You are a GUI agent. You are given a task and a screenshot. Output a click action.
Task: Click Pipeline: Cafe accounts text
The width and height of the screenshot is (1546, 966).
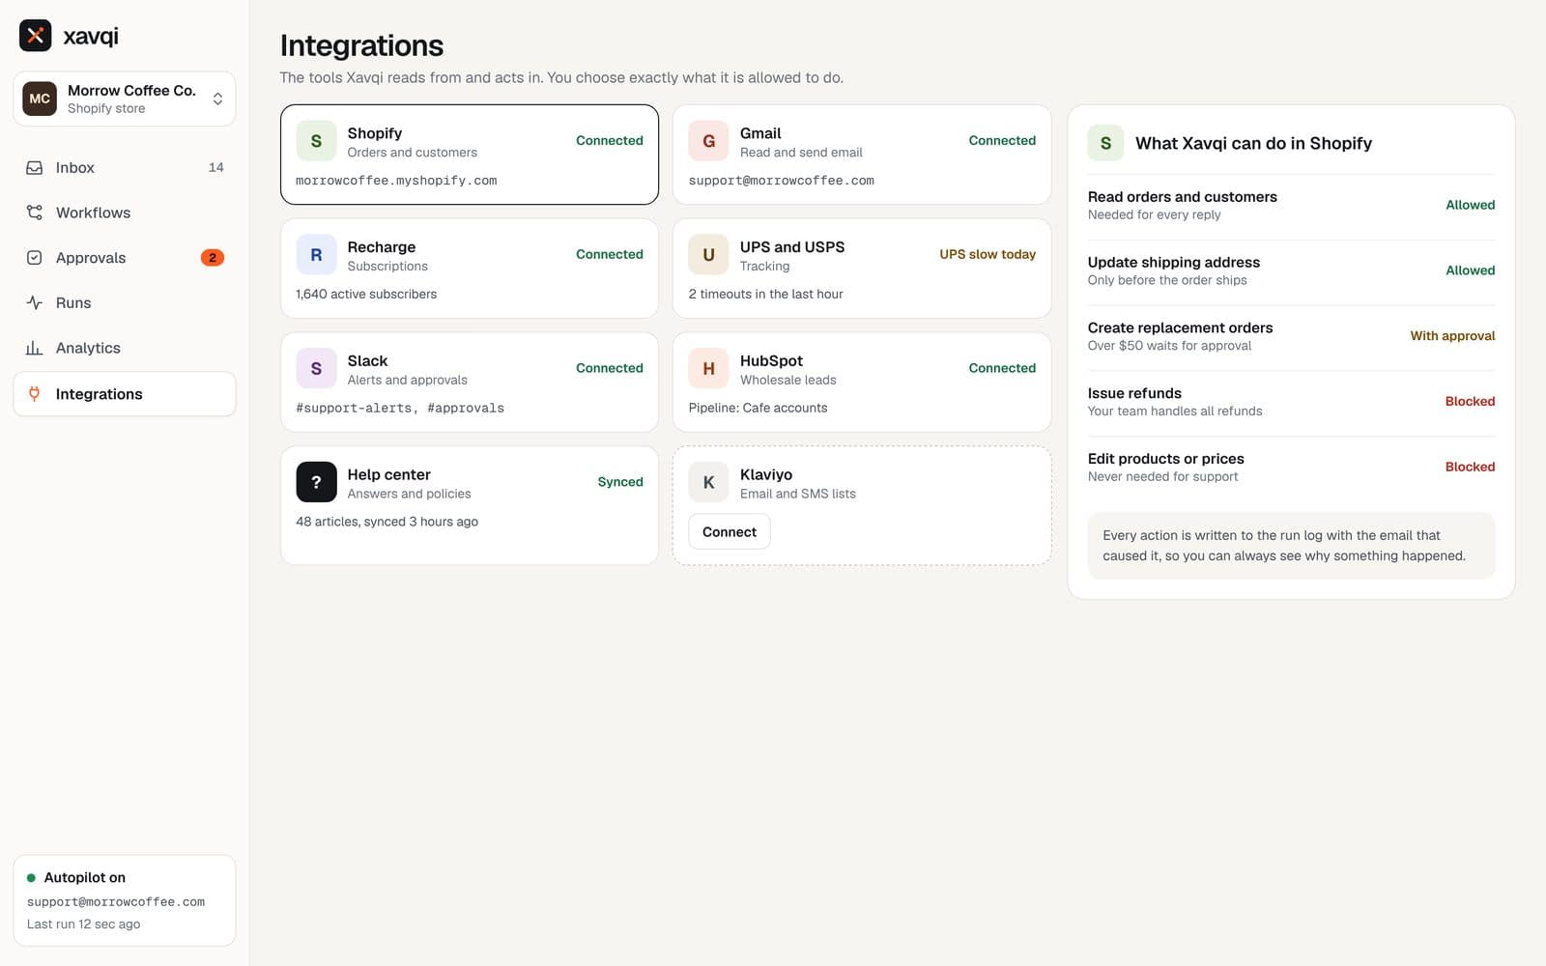click(x=758, y=409)
